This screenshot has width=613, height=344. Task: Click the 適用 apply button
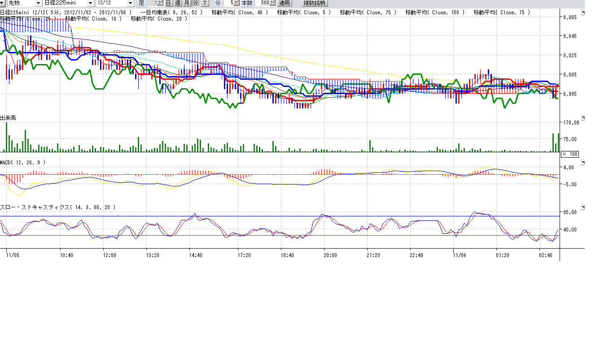[285, 3]
